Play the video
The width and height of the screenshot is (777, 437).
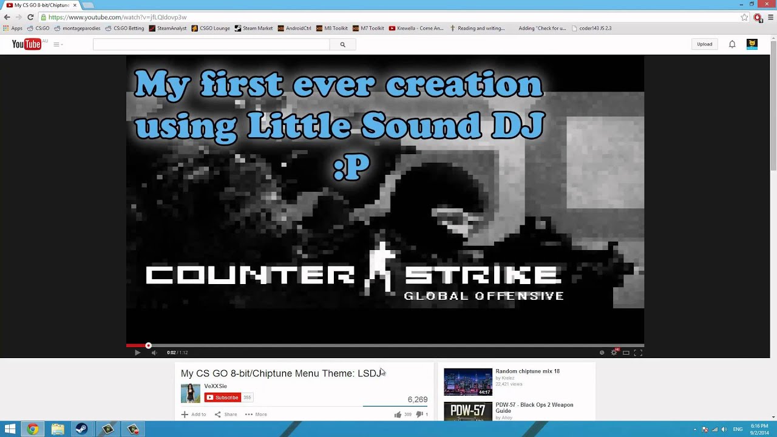pyautogui.click(x=137, y=353)
